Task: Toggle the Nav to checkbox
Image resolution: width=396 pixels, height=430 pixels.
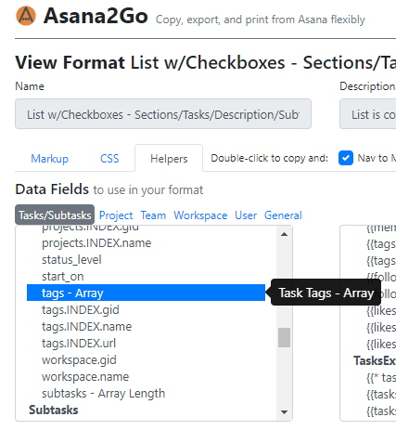Action: [346, 158]
